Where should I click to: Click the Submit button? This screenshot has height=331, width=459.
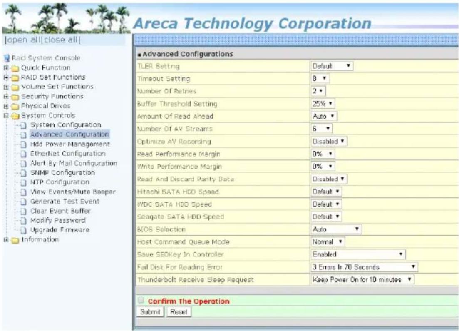pyautogui.click(x=150, y=312)
